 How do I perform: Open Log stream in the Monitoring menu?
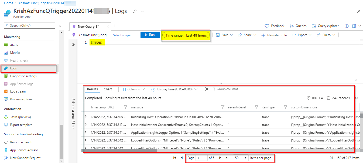(18, 91)
